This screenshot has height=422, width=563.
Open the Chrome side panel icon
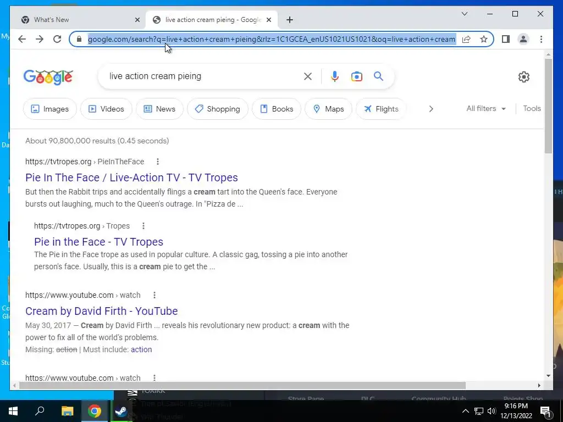pyautogui.click(x=506, y=39)
